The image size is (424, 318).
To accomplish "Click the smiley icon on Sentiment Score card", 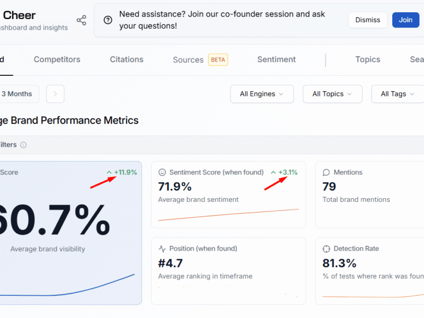I will [x=162, y=172].
